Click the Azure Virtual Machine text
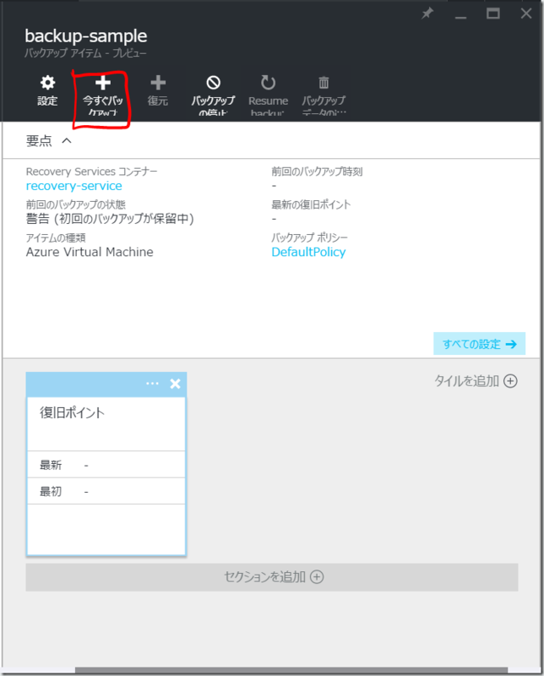This screenshot has height=676, width=544. pyautogui.click(x=90, y=252)
